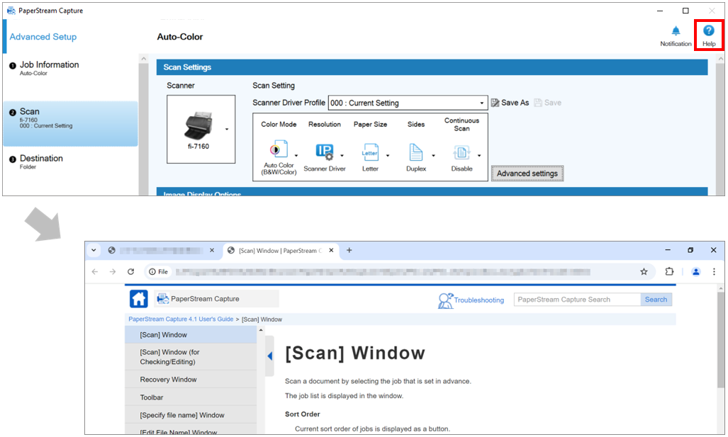Click the Continuous Scan Disable icon
This screenshot has width=728, height=437.
point(461,152)
